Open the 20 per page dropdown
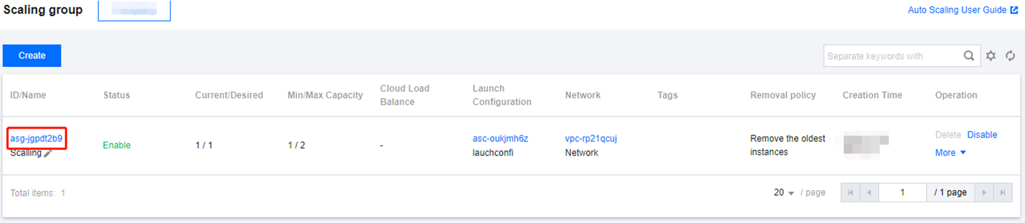The height and width of the screenshot is (223, 1025). coord(784,193)
